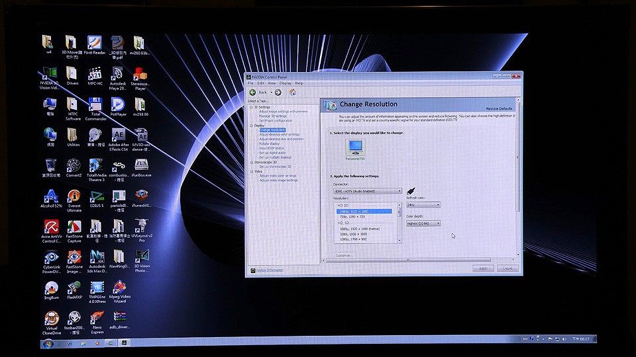Collapse the 3D Settings tree node

pos(251,107)
